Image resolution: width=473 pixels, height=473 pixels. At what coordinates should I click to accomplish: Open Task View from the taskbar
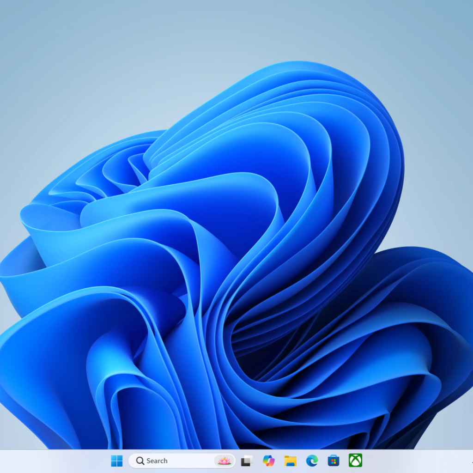[x=247, y=461]
